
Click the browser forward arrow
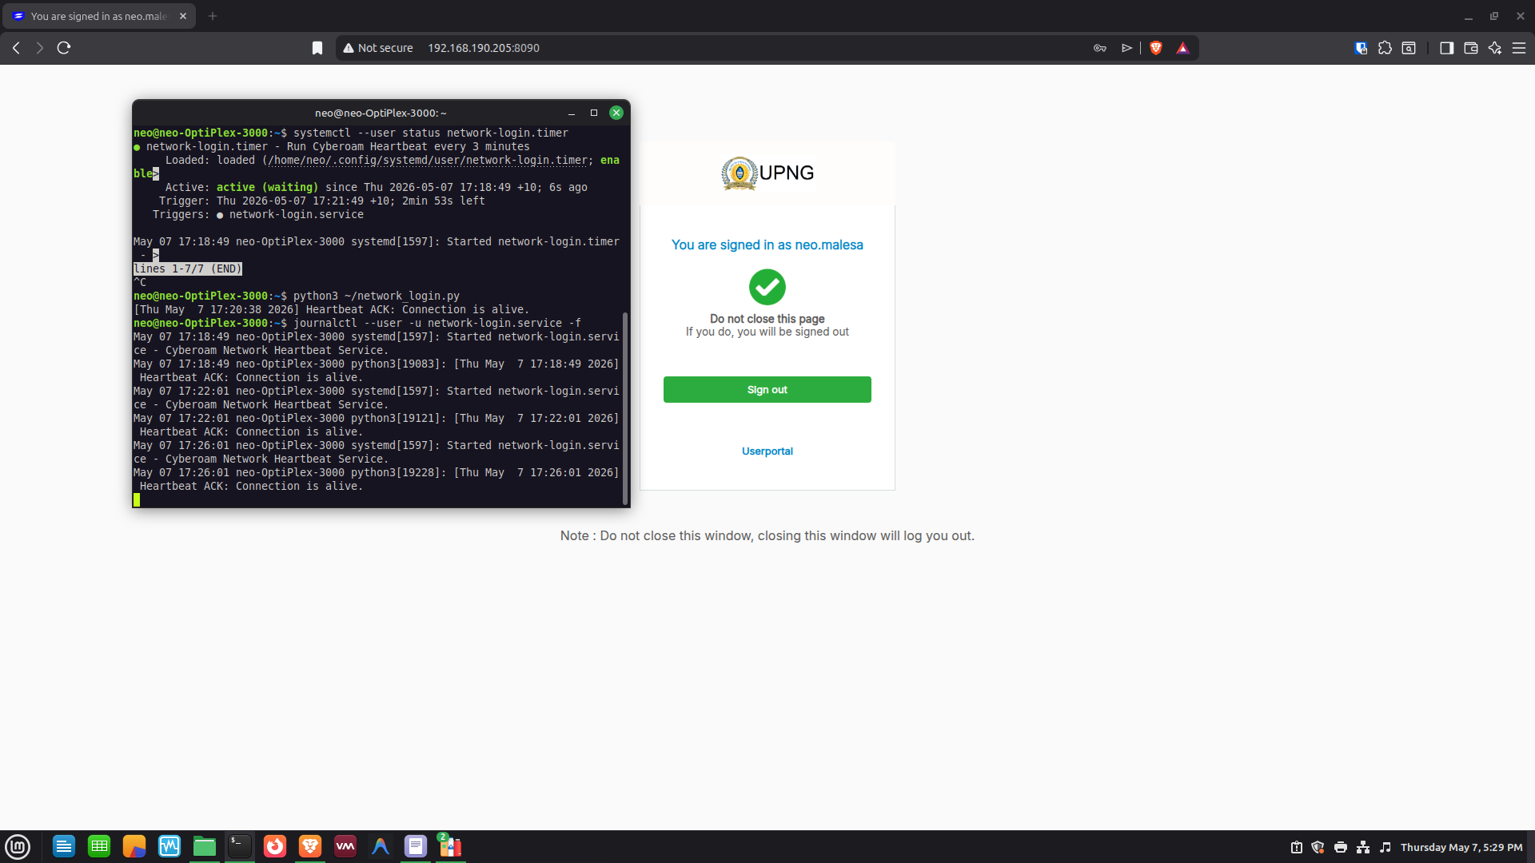pyautogui.click(x=40, y=48)
